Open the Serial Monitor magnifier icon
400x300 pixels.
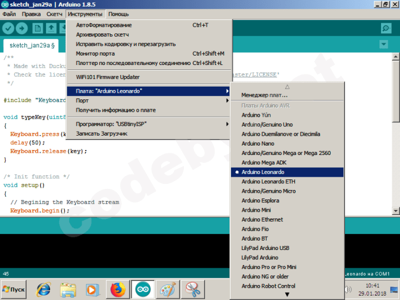click(x=386, y=28)
